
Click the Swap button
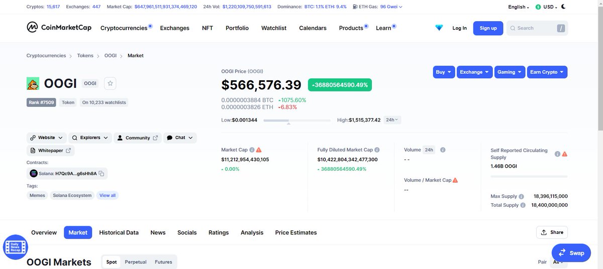571,253
